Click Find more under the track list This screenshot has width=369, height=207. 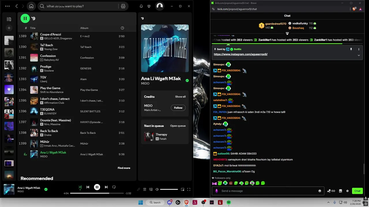pyautogui.click(x=124, y=168)
